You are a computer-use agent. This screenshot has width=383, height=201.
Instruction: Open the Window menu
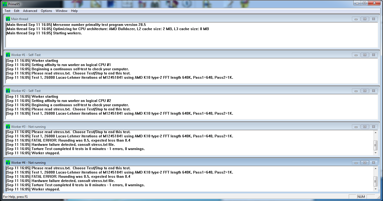pos(62,11)
